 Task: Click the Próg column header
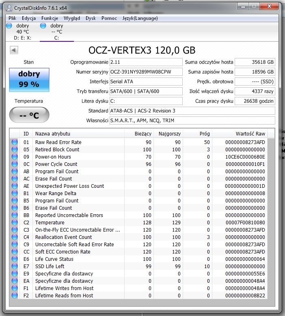(197, 133)
